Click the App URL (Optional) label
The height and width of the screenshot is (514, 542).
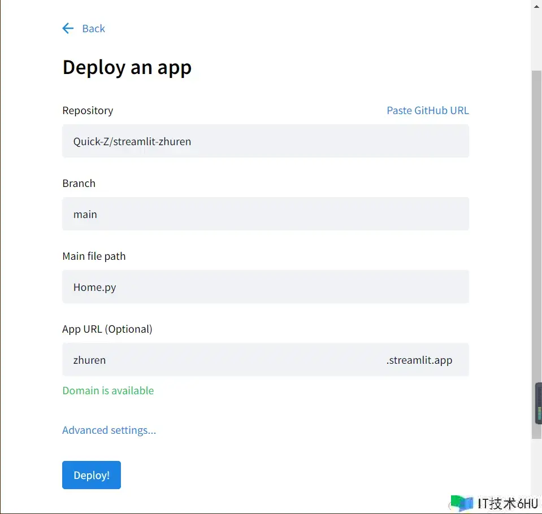coord(107,329)
